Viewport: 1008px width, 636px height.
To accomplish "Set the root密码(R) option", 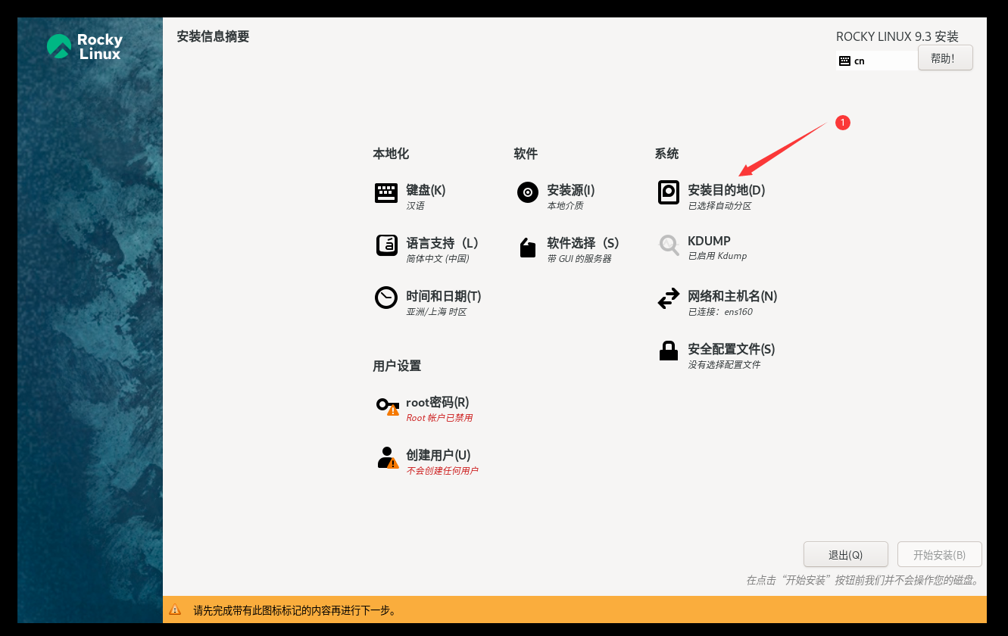I will click(x=438, y=402).
